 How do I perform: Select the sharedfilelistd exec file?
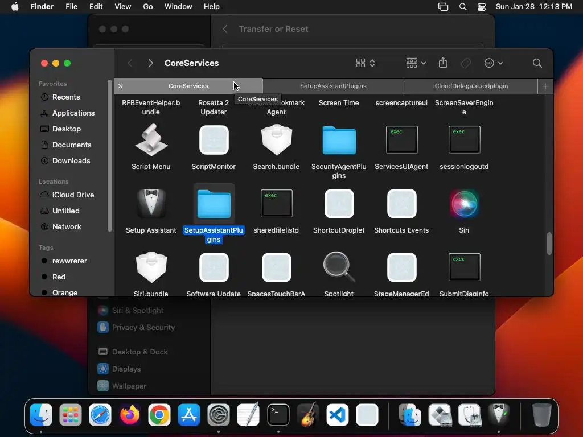(x=276, y=203)
